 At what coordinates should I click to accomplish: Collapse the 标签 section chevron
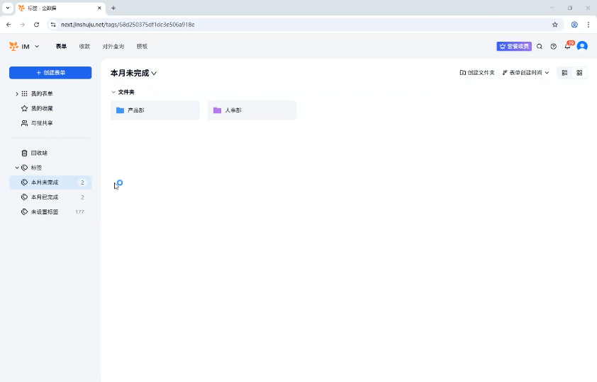point(16,168)
